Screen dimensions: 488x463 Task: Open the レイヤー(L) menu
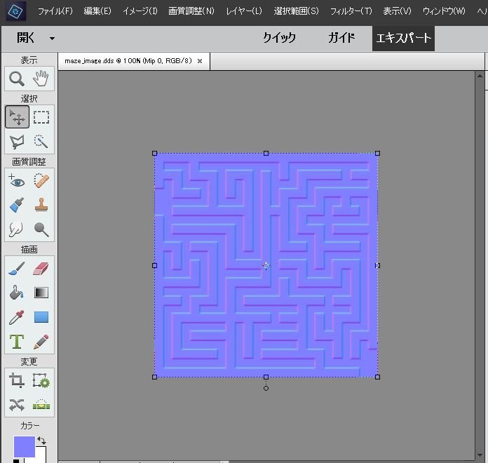coord(244,11)
